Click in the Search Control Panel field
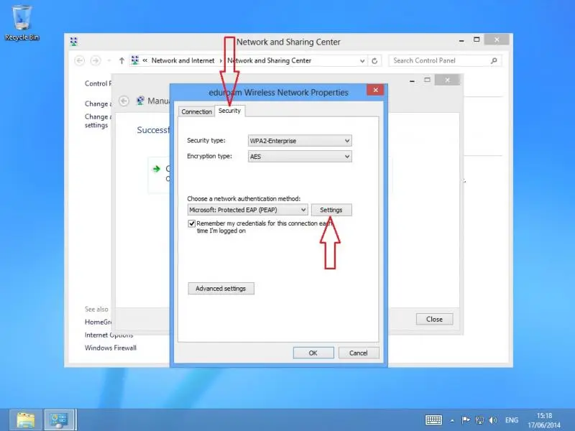The width and height of the screenshot is (575, 431). pyautogui.click(x=440, y=61)
